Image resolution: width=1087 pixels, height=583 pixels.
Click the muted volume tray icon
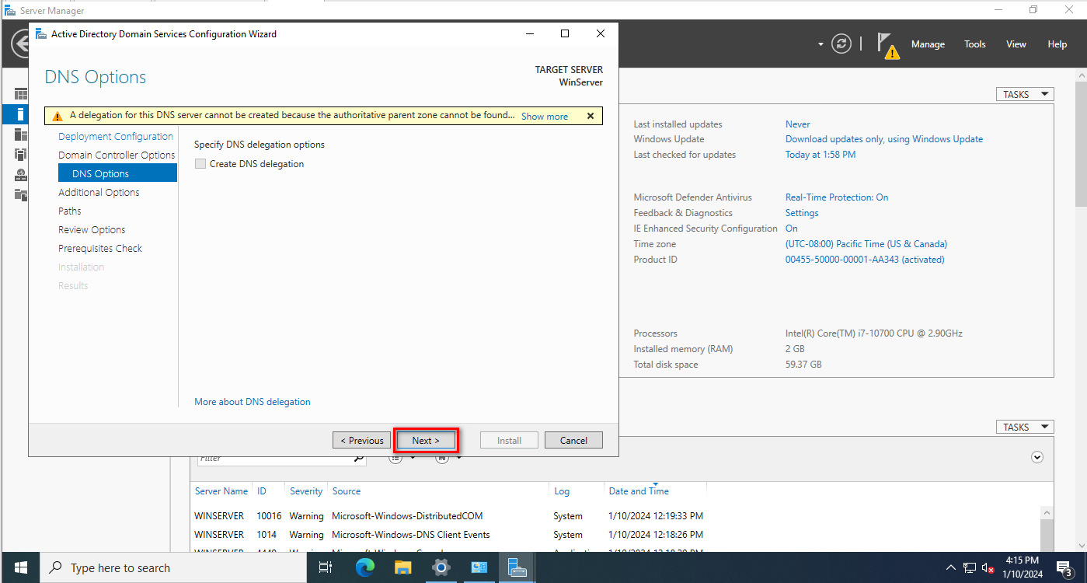[988, 568]
